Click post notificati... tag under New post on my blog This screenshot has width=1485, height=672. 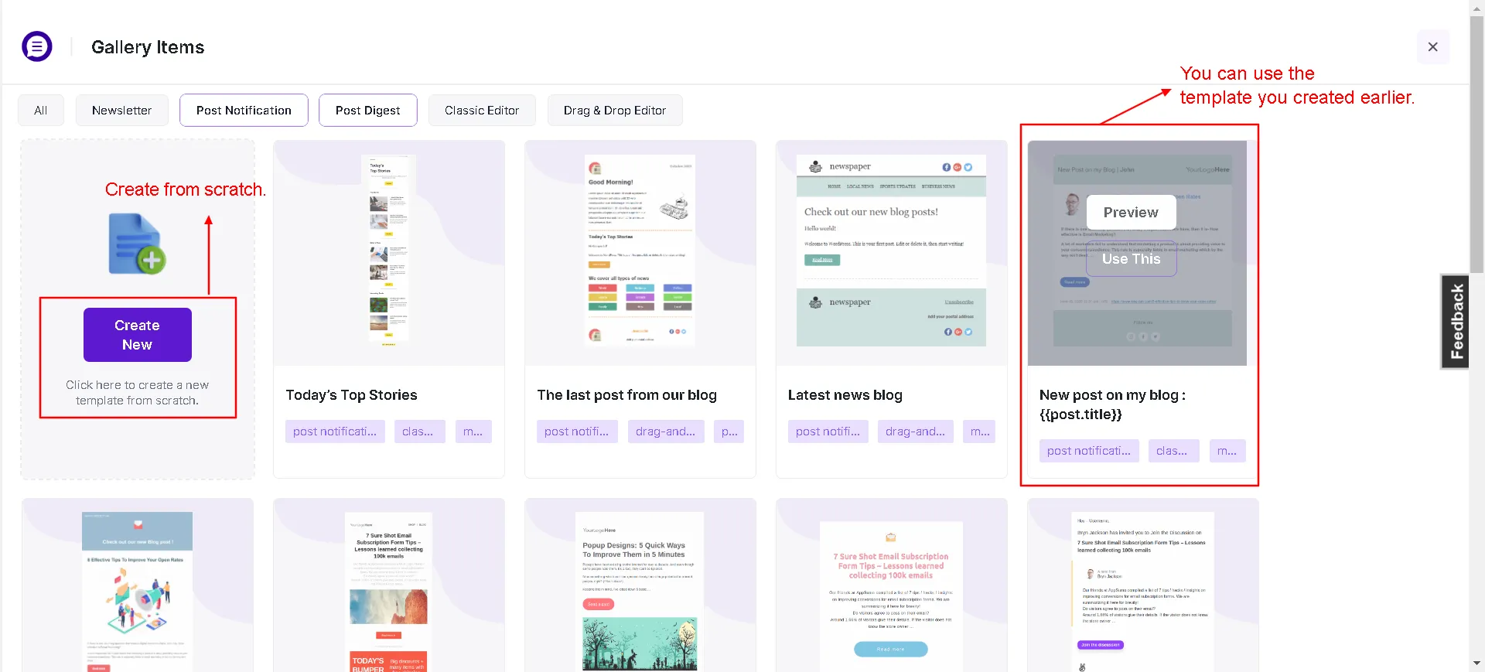click(x=1089, y=451)
